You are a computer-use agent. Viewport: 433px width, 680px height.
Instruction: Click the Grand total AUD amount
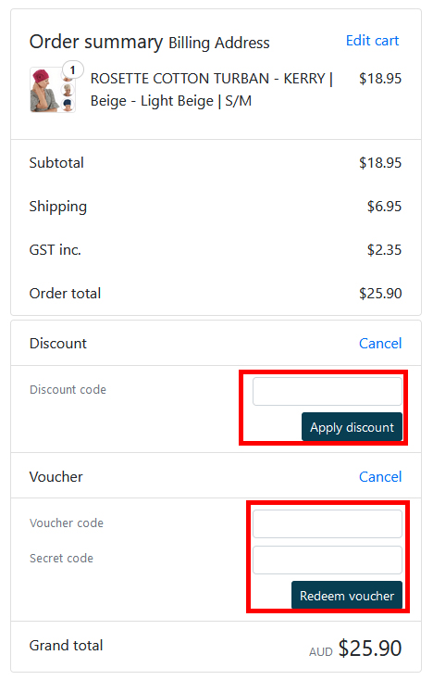[x=355, y=649]
